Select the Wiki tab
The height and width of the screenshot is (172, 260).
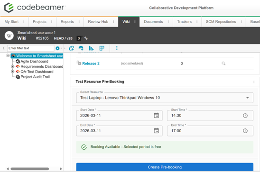[126, 22]
